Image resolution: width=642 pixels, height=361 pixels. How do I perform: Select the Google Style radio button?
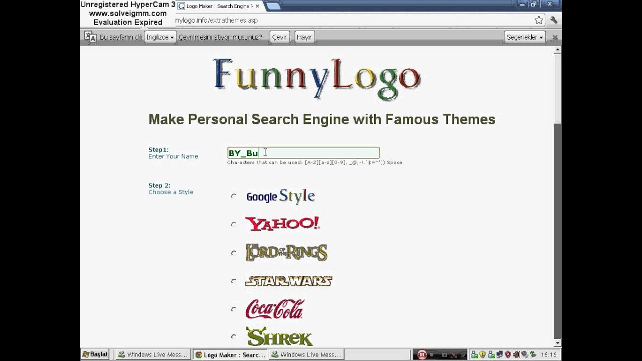pyautogui.click(x=233, y=196)
